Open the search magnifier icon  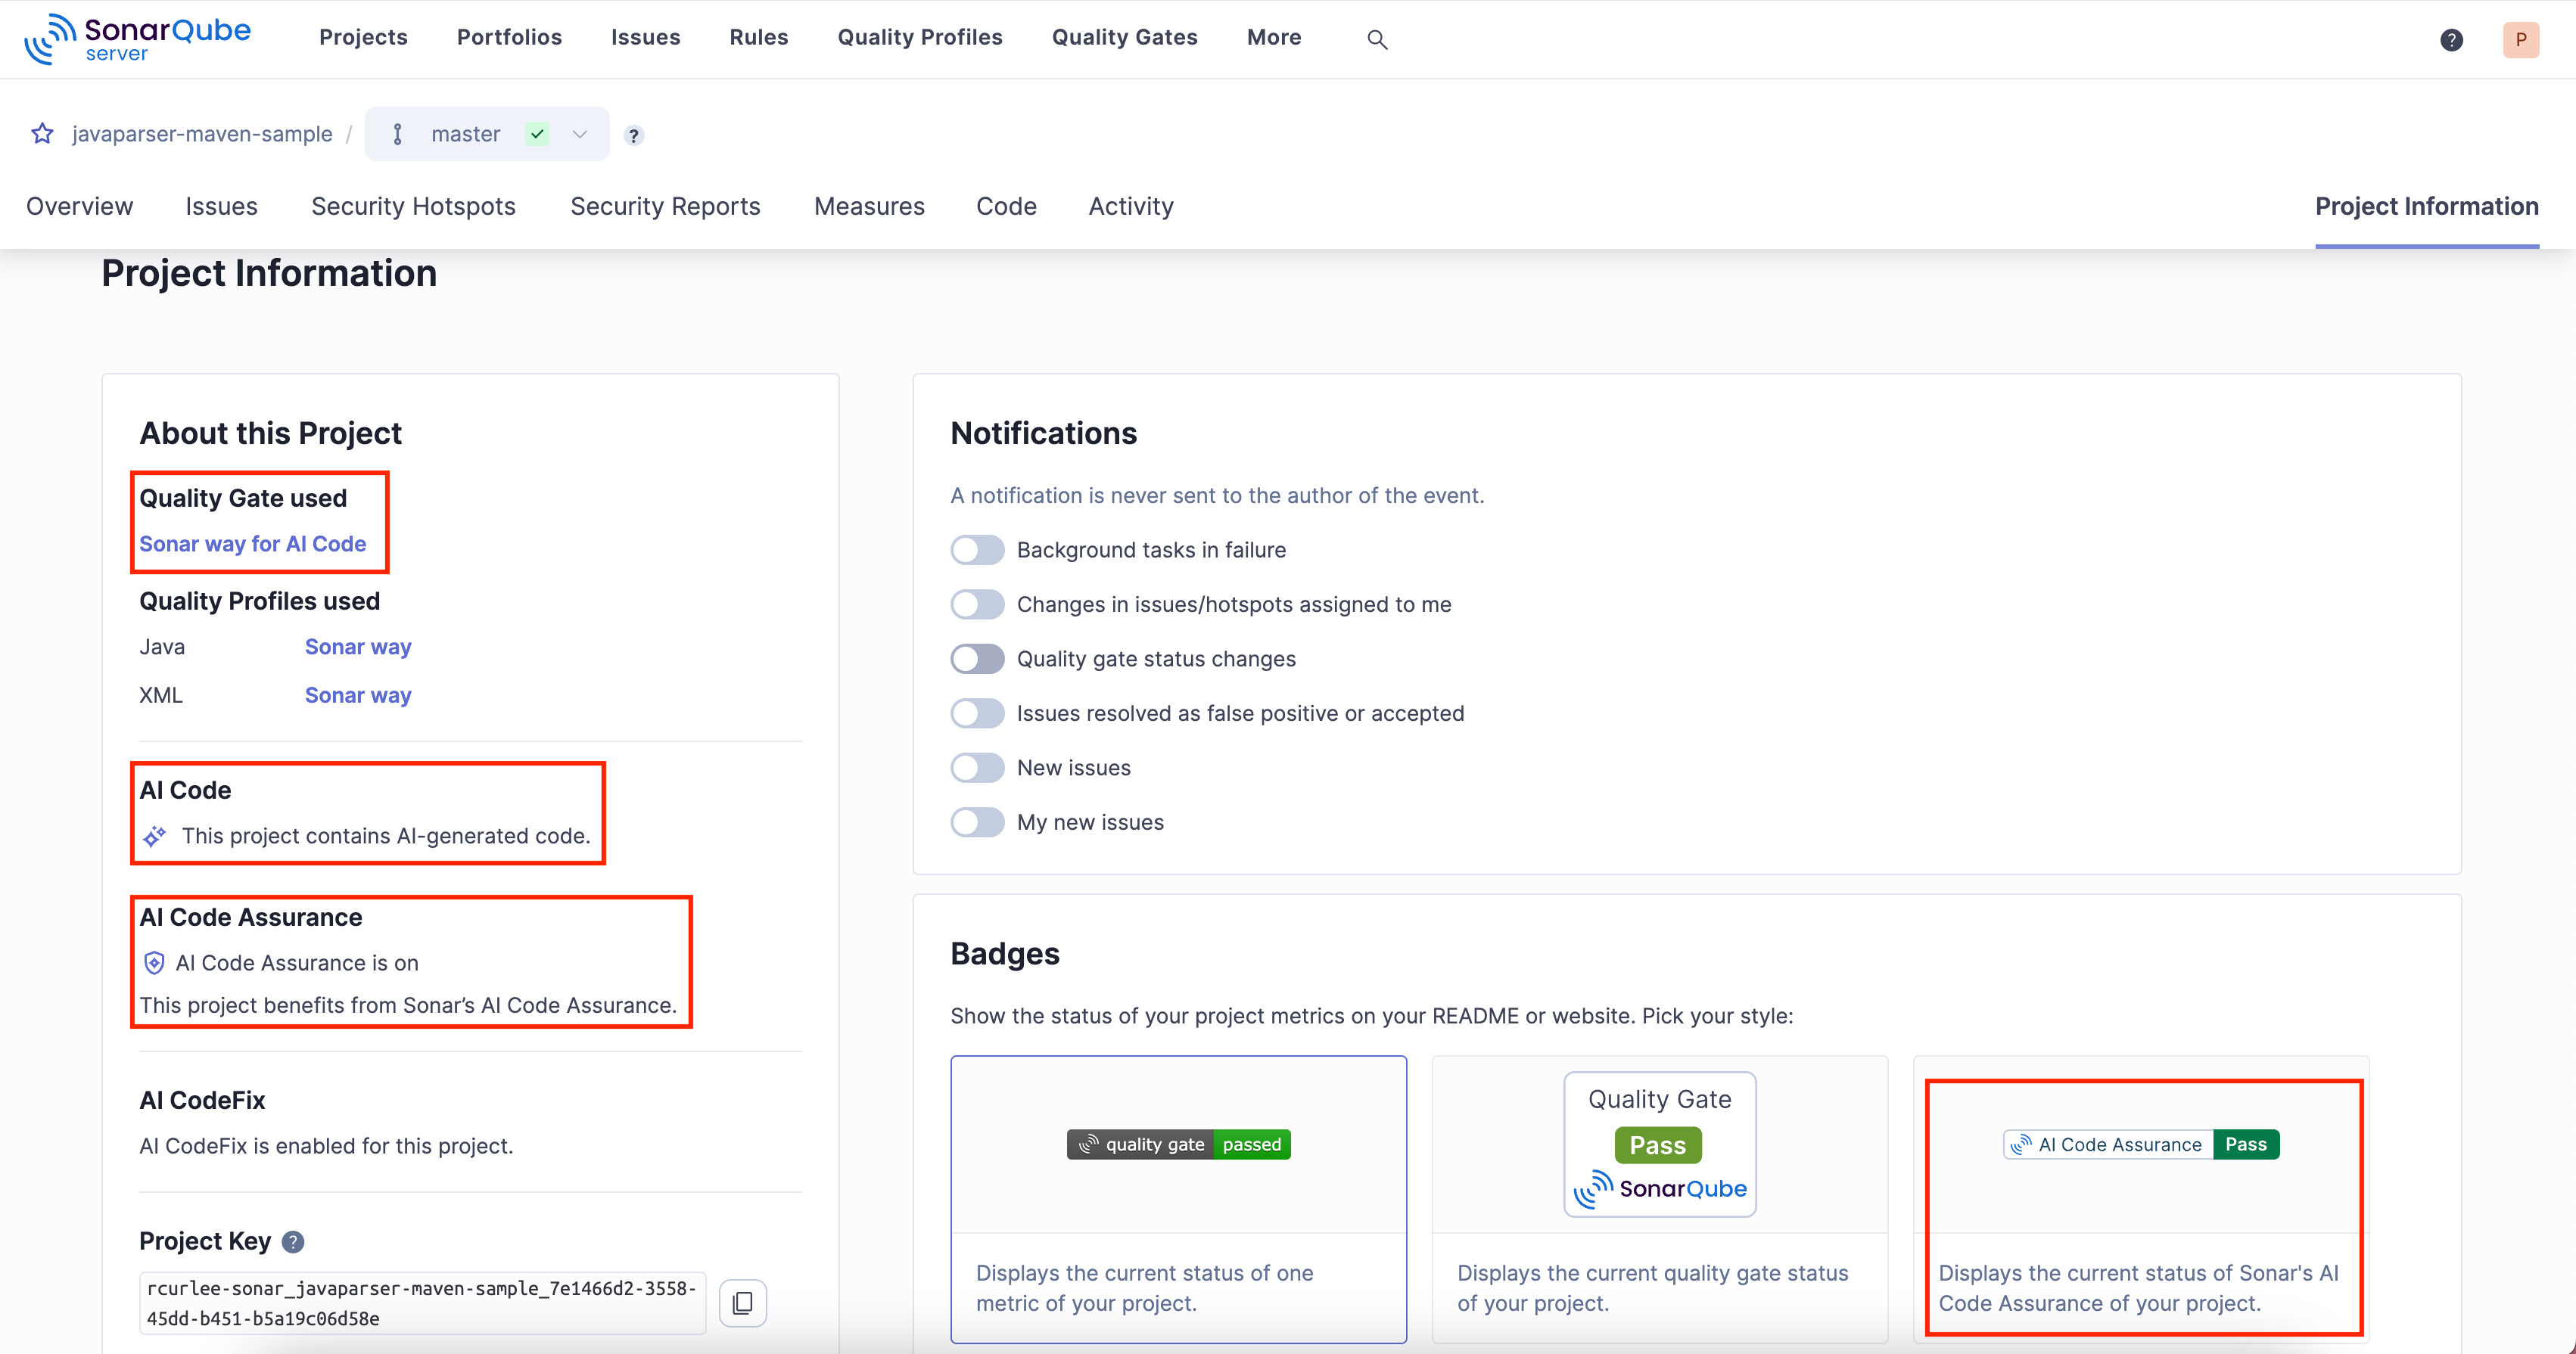coord(1377,40)
